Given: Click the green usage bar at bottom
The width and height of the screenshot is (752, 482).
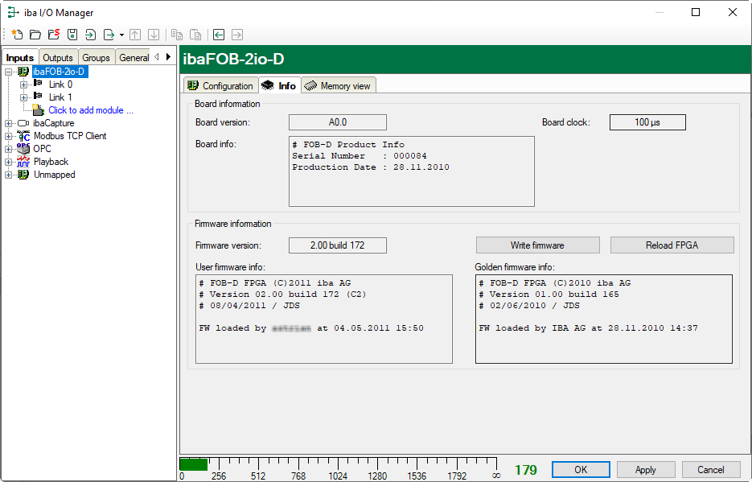Looking at the screenshot, I should [193, 464].
